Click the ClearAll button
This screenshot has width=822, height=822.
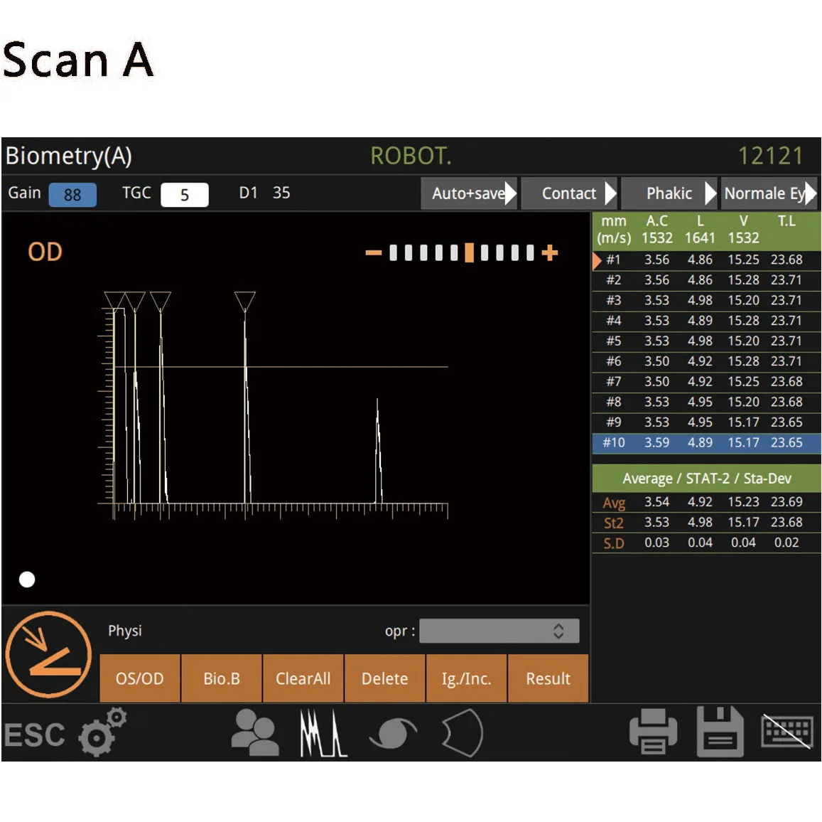coord(303,678)
